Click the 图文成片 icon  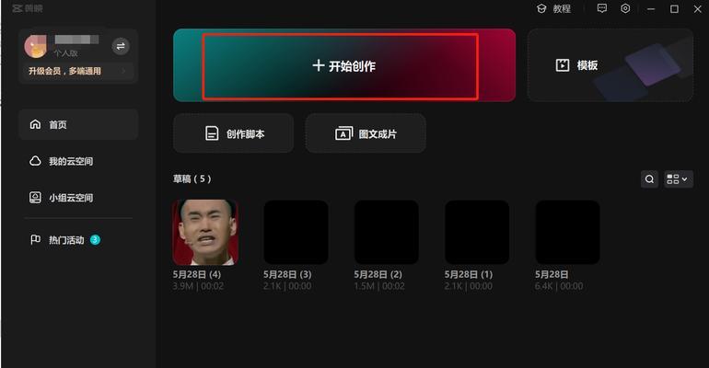pos(343,133)
